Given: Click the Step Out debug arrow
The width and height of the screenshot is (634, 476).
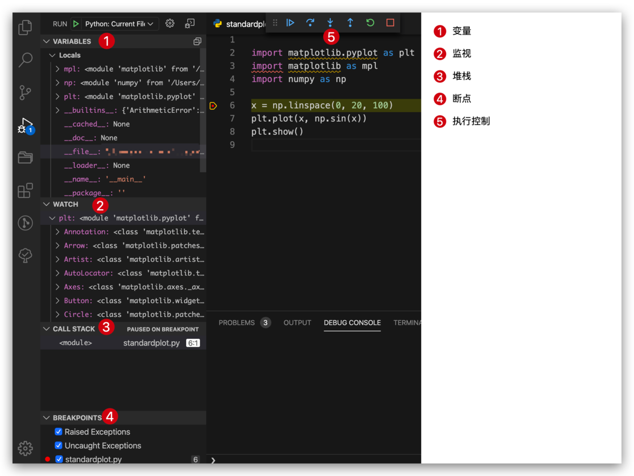Looking at the screenshot, I should pyautogui.click(x=350, y=23).
